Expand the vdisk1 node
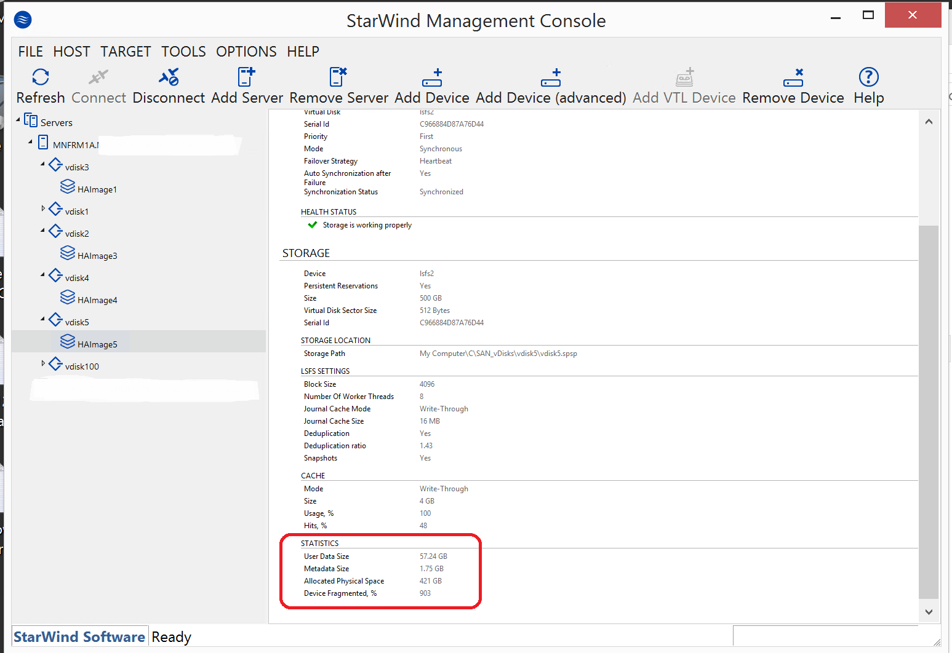This screenshot has height=653, width=952. point(43,208)
